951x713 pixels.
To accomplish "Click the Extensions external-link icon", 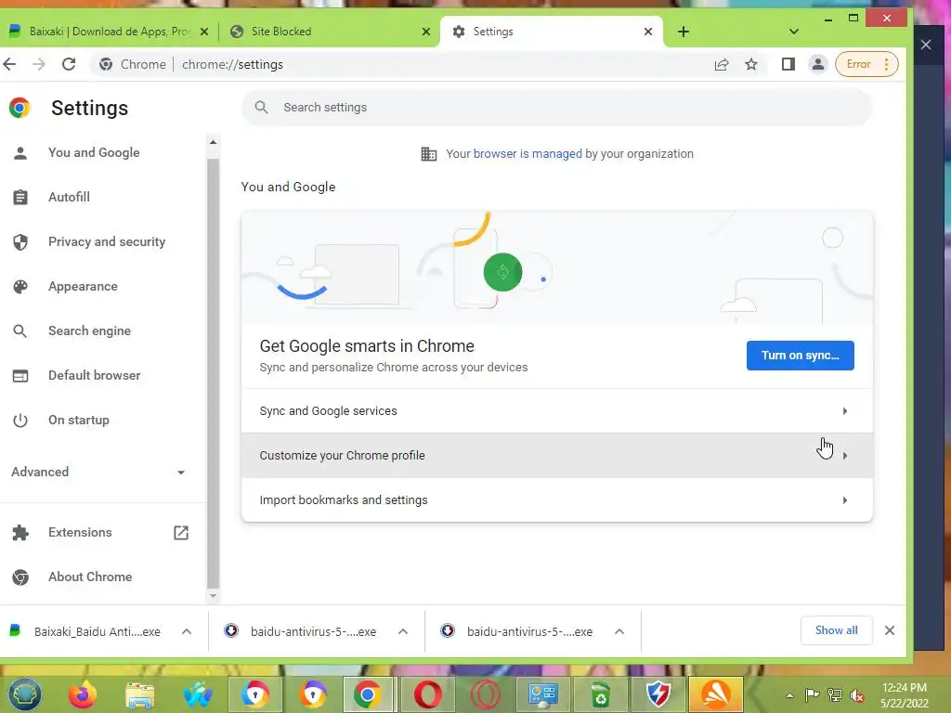I will click(x=181, y=532).
